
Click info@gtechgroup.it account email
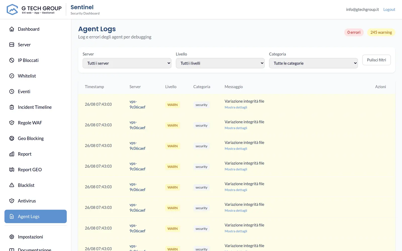coord(362,10)
